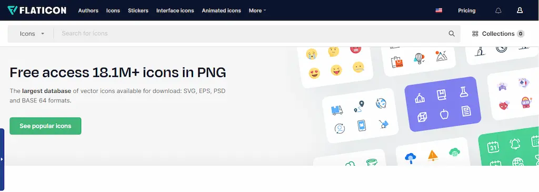Click the playing cards icon
539x192 pixels.
tap(524, 83)
